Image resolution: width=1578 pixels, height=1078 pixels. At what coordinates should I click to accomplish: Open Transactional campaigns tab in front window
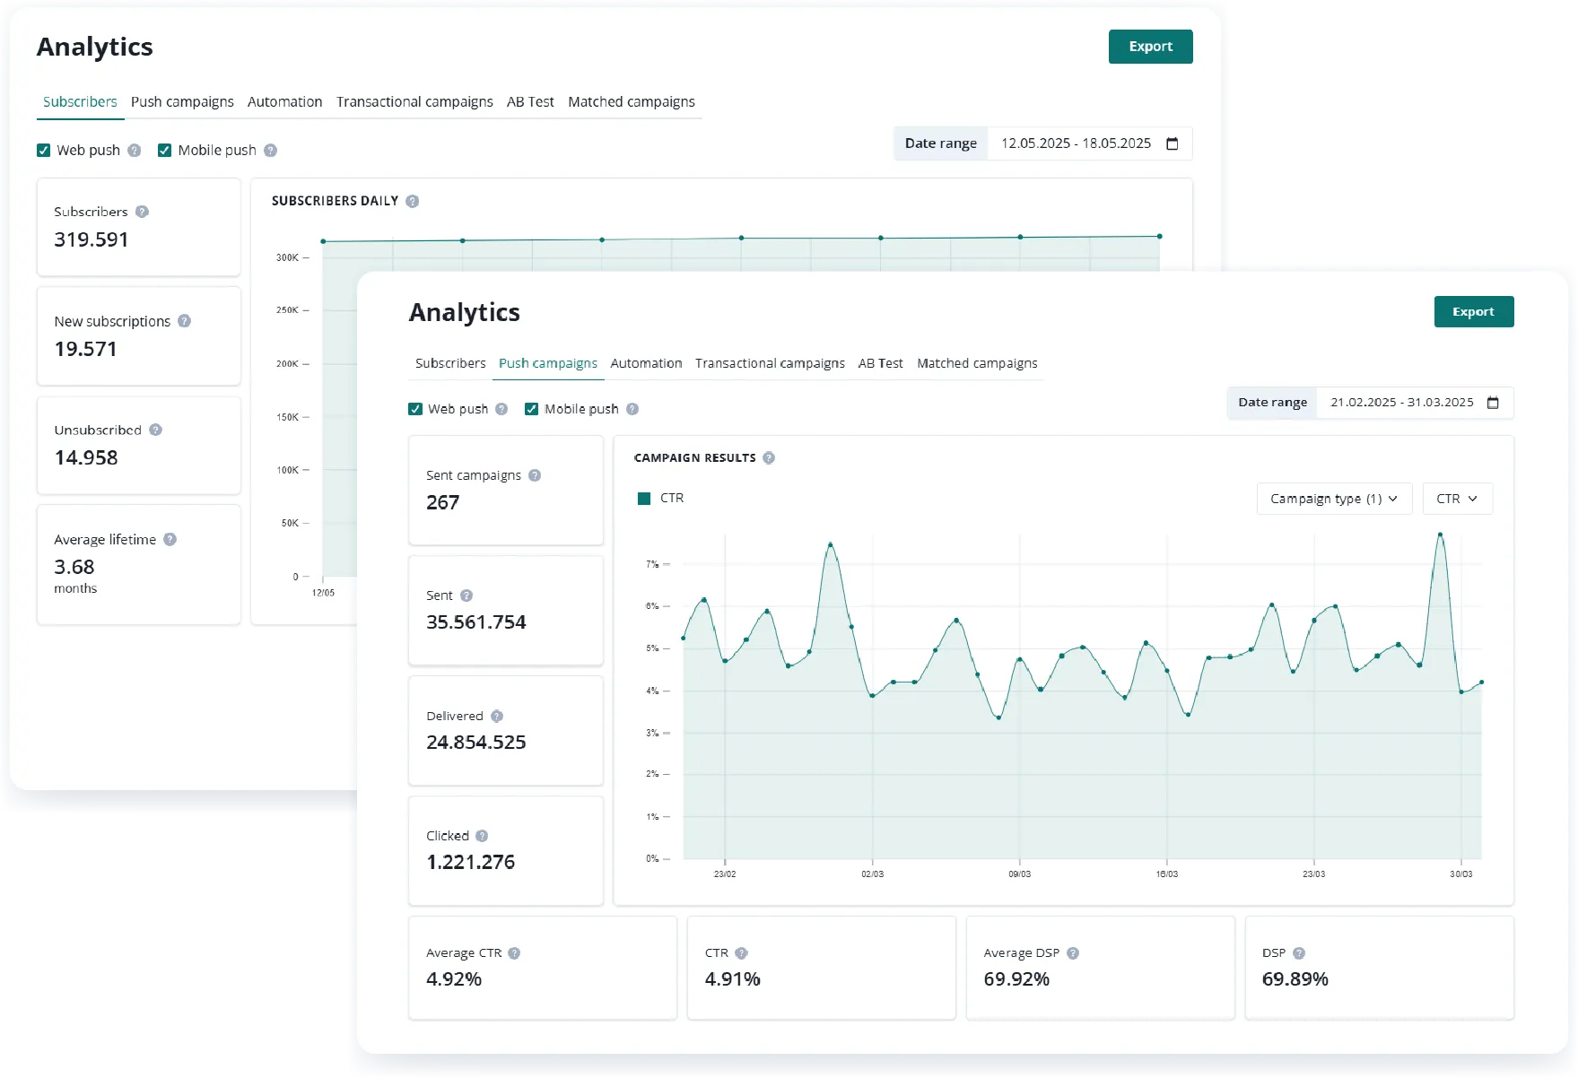click(x=770, y=363)
